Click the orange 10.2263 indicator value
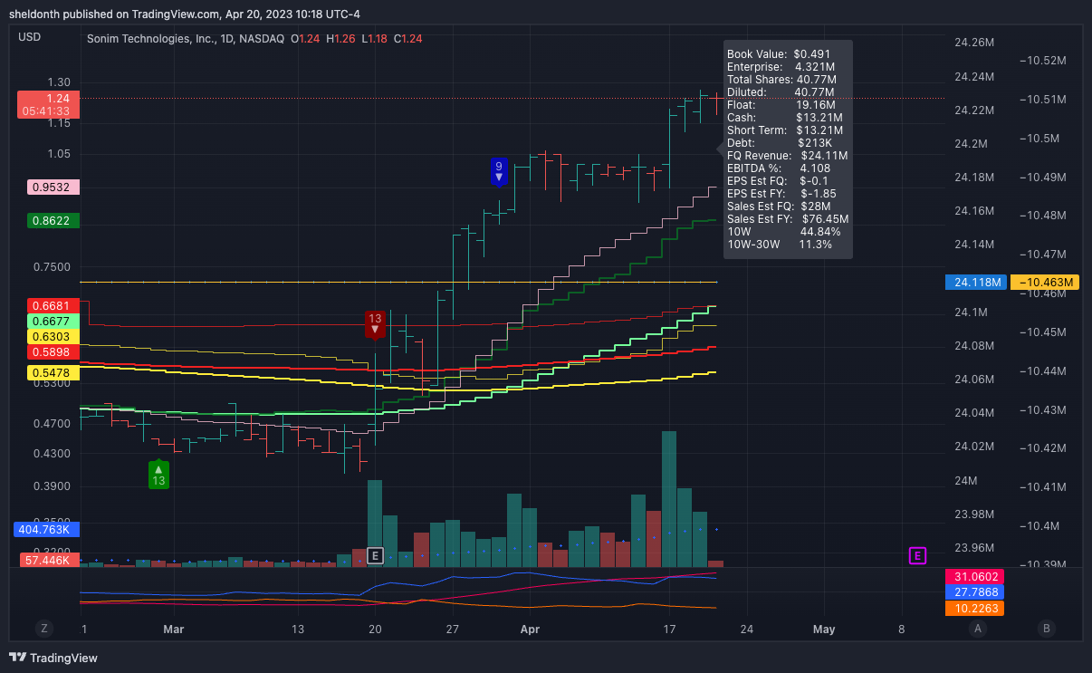 (976, 608)
